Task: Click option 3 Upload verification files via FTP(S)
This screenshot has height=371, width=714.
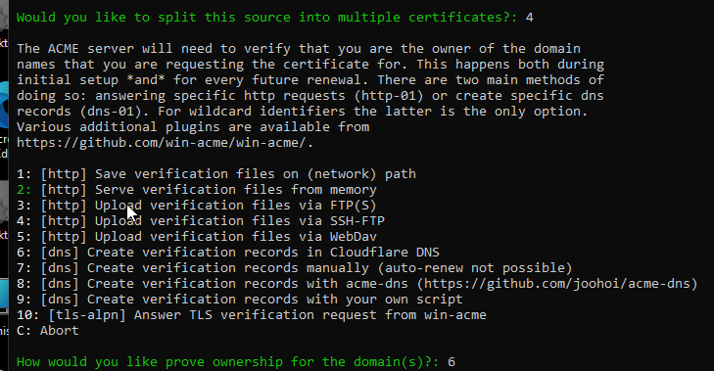Action: coord(197,206)
